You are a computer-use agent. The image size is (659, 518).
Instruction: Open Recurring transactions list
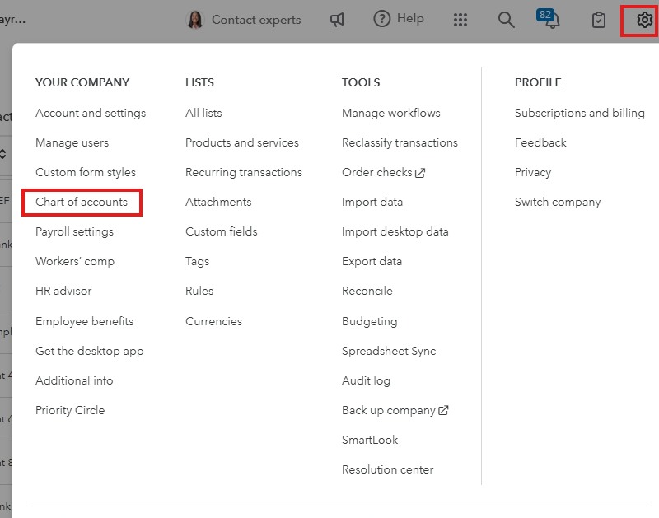point(244,172)
